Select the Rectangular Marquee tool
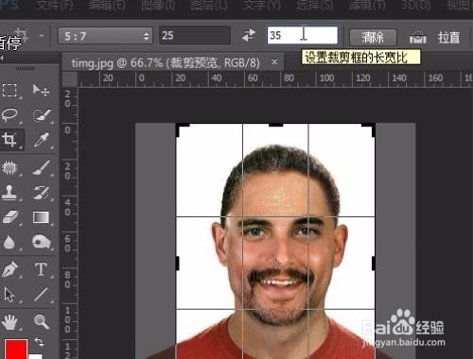Screen dimensions: 473x359 (9, 91)
